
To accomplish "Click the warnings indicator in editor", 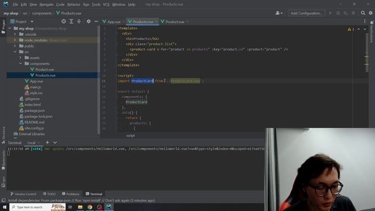I will click(x=351, y=29).
